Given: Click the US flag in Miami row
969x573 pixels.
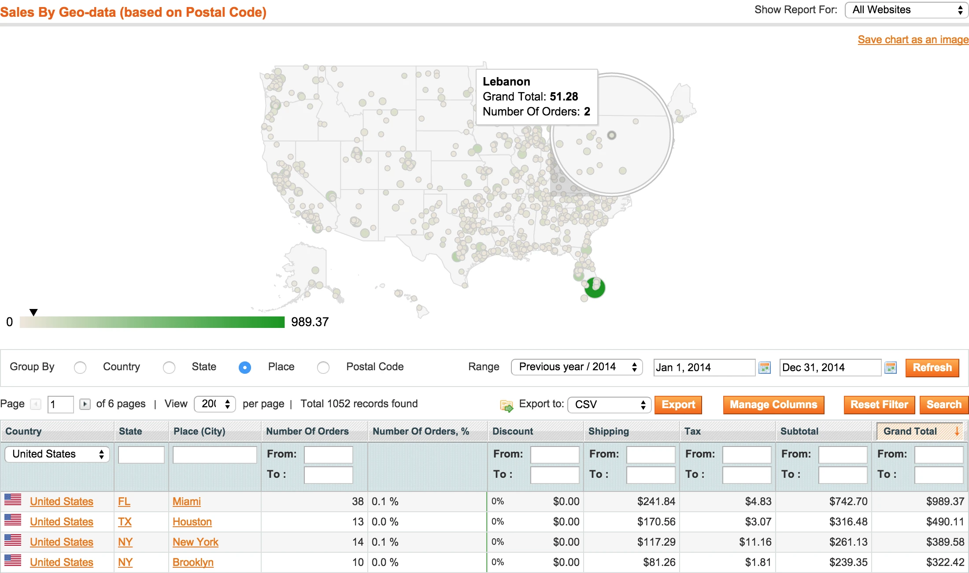Looking at the screenshot, I should coord(13,500).
